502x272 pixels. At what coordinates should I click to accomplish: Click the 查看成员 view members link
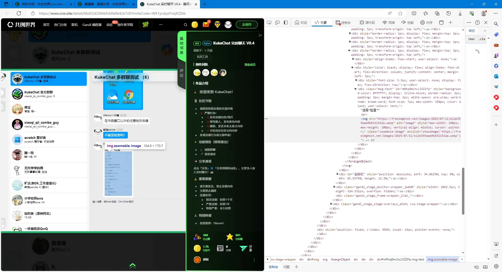coord(250,65)
